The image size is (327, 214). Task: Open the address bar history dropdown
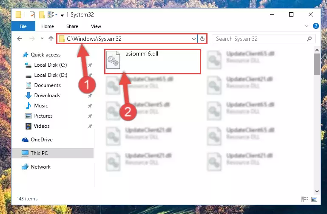pyautogui.click(x=194, y=39)
